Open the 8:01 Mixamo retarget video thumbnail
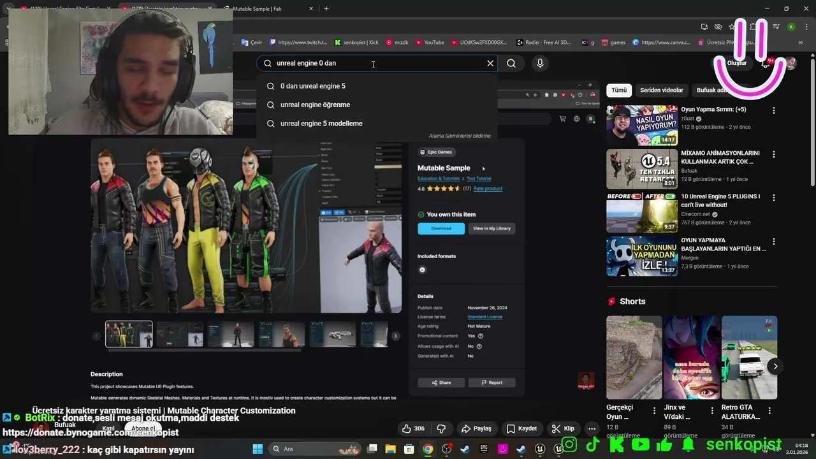The image size is (816, 459). click(642, 169)
